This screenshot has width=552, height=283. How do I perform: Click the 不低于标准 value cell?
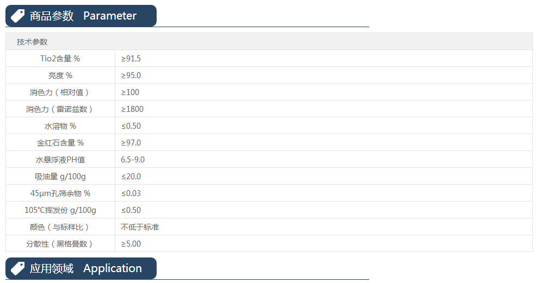(x=140, y=227)
